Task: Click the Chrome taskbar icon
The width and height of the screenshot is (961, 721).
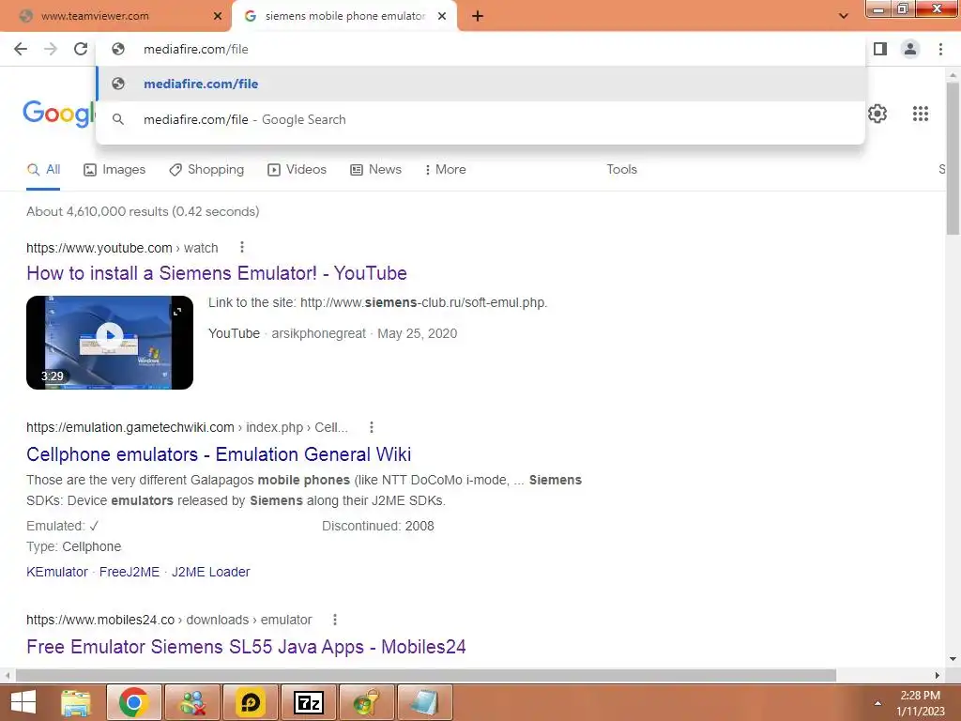Action: point(133,702)
